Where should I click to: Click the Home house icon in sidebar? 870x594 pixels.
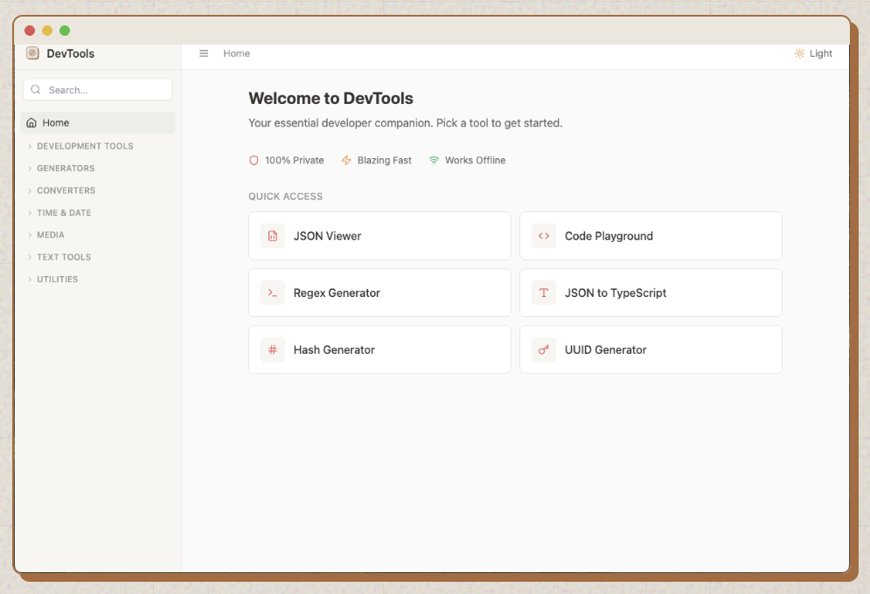tap(31, 123)
